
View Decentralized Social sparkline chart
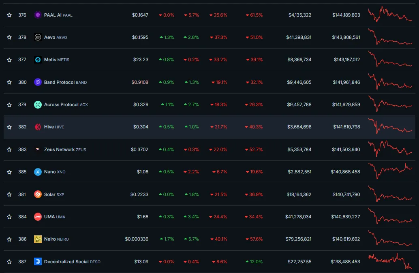[x=390, y=261]
